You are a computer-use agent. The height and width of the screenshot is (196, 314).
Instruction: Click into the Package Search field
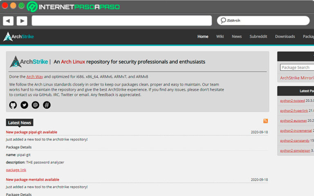297,67
